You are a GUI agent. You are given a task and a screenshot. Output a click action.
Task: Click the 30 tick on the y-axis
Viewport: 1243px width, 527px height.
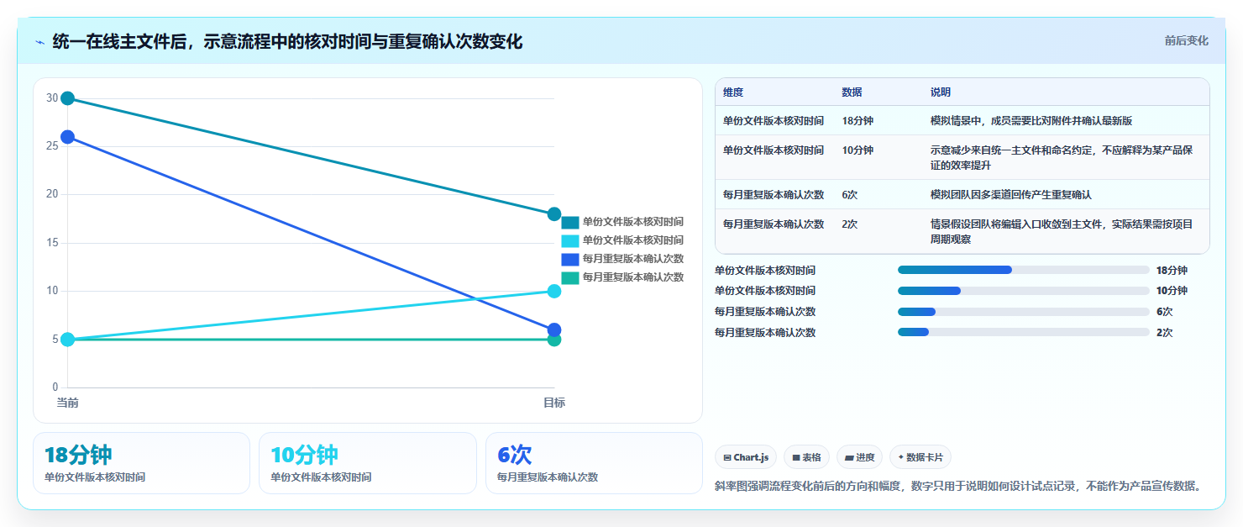coord(52,98)
